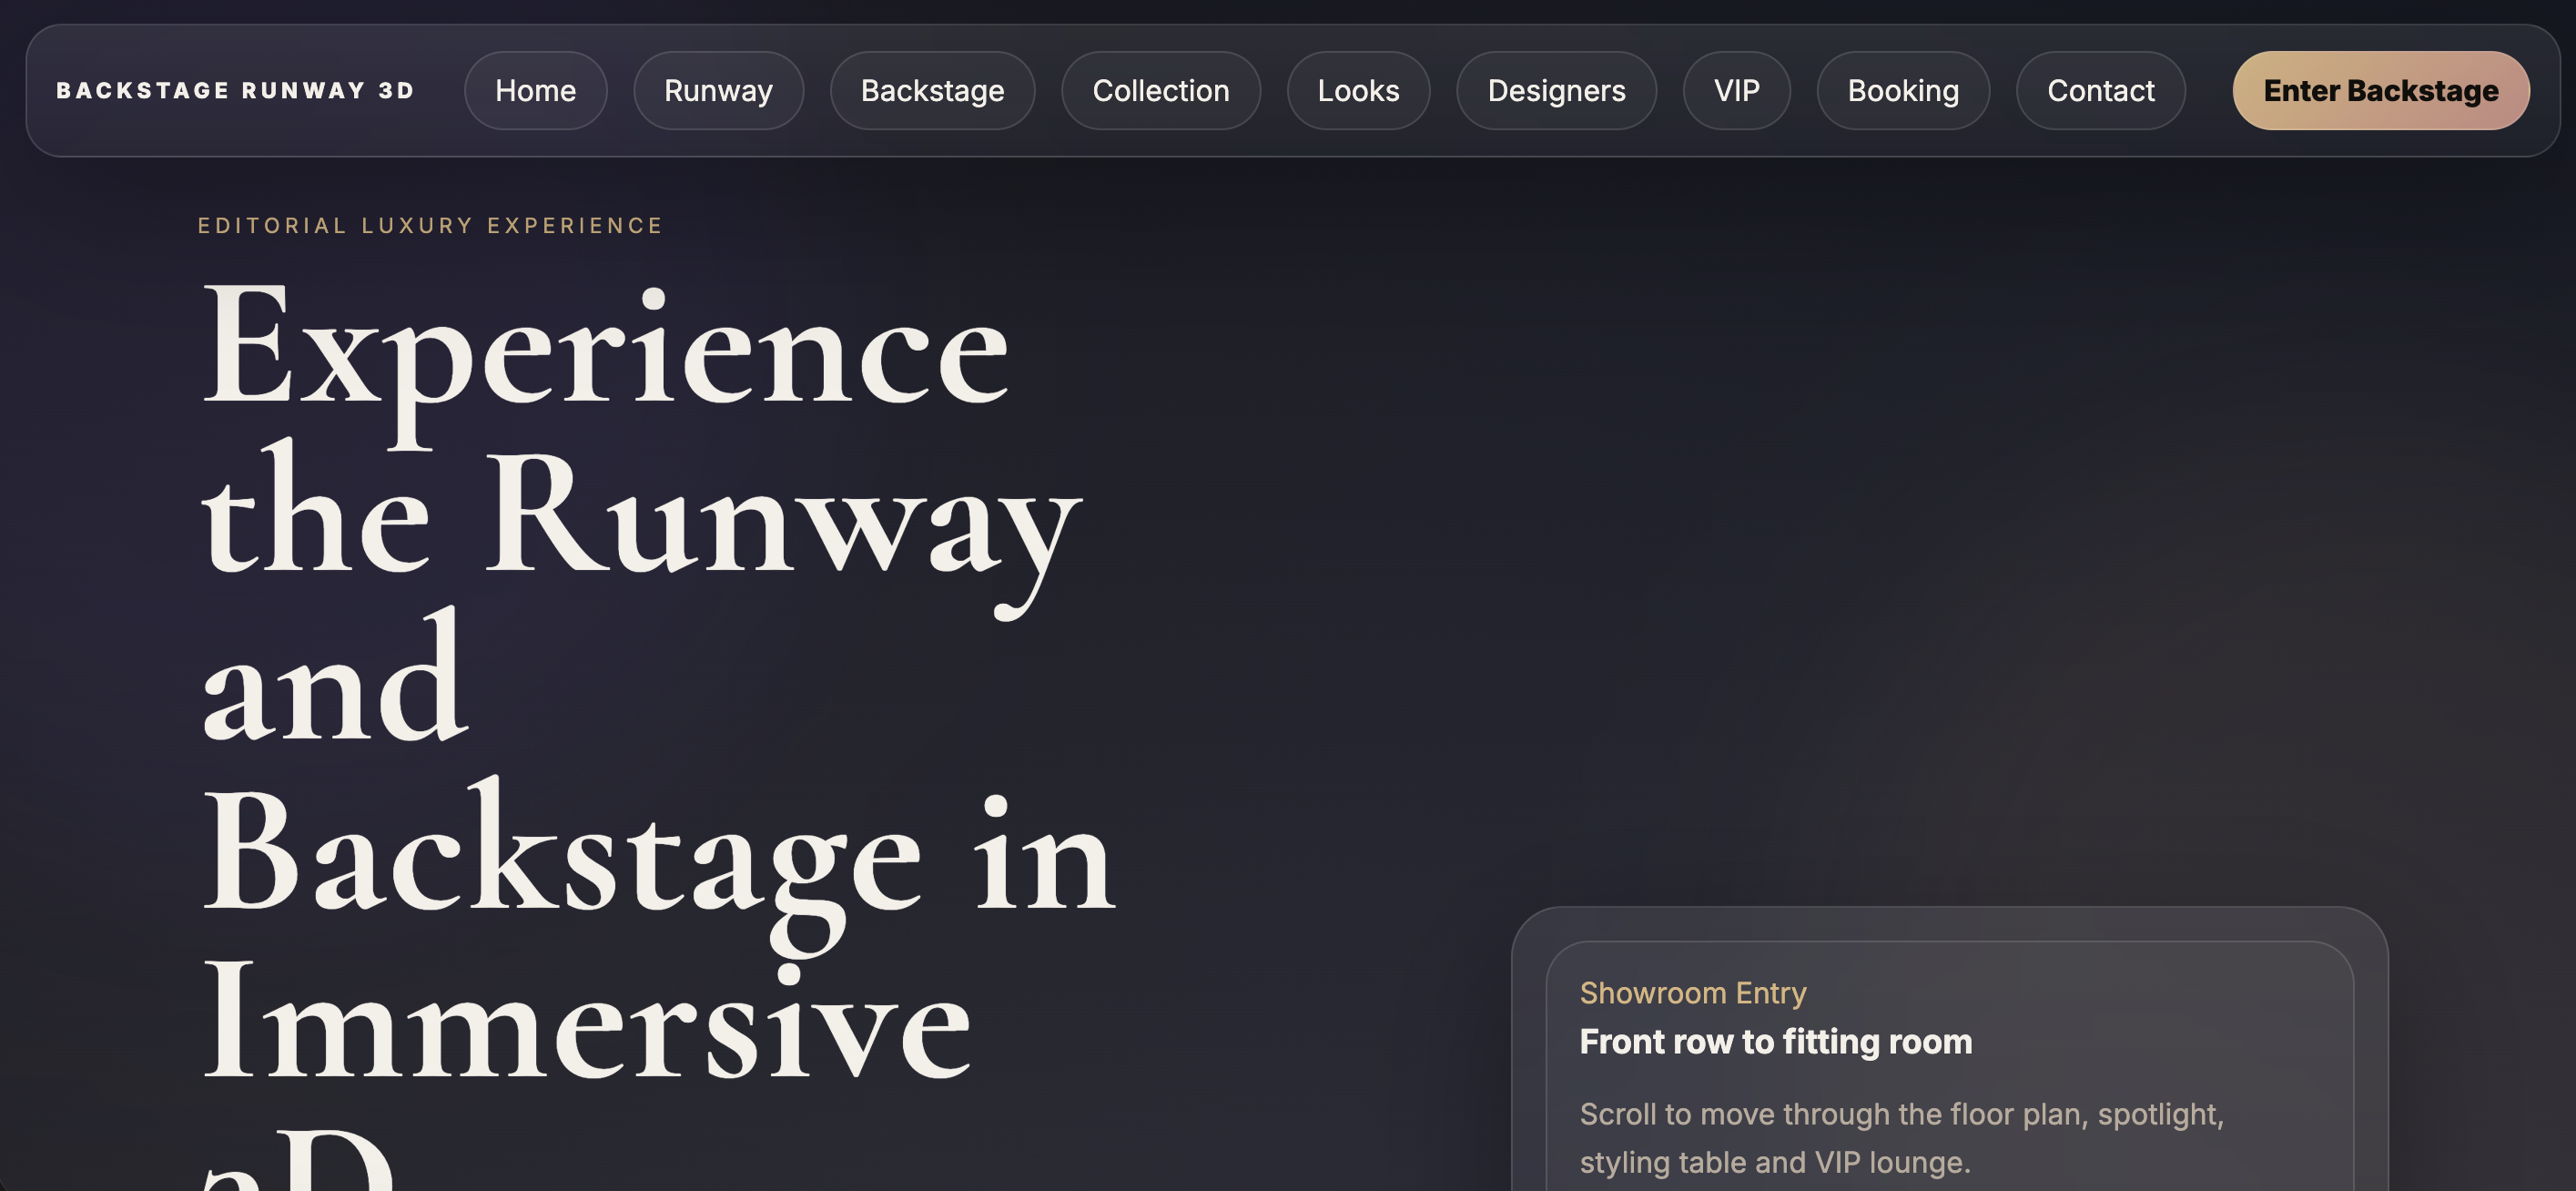
Task: Click the Enter Backstage button
Action: (x=2380, y=90)
